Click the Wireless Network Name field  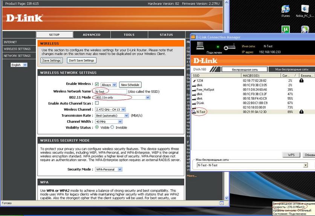[x=110, y=91]
